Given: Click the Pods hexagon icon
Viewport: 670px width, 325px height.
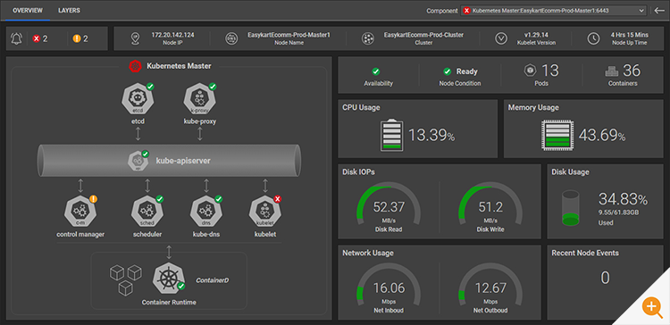Looking at the screenshot, I should click(531, 71).
